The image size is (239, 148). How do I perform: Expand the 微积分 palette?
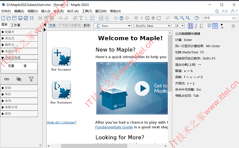(x=19, y=45)
